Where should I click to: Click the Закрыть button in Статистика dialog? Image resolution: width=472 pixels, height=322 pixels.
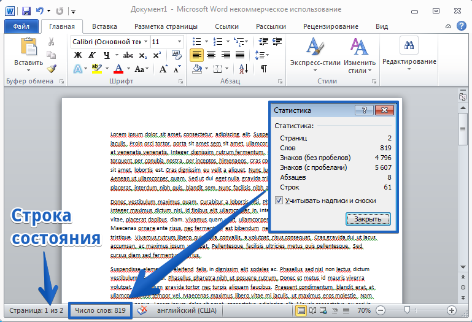point(368,219)
